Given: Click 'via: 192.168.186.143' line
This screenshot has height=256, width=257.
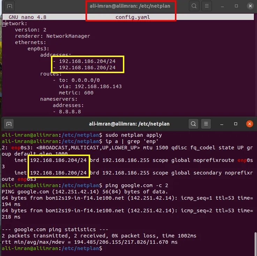Looking at the screenshot, I should 90,86.
